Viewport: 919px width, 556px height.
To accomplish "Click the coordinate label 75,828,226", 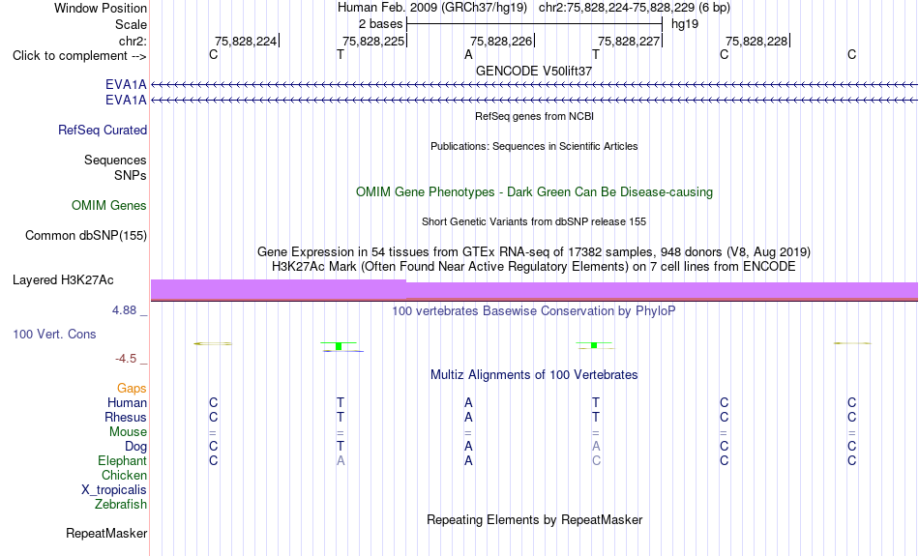I will coord(501,41).
